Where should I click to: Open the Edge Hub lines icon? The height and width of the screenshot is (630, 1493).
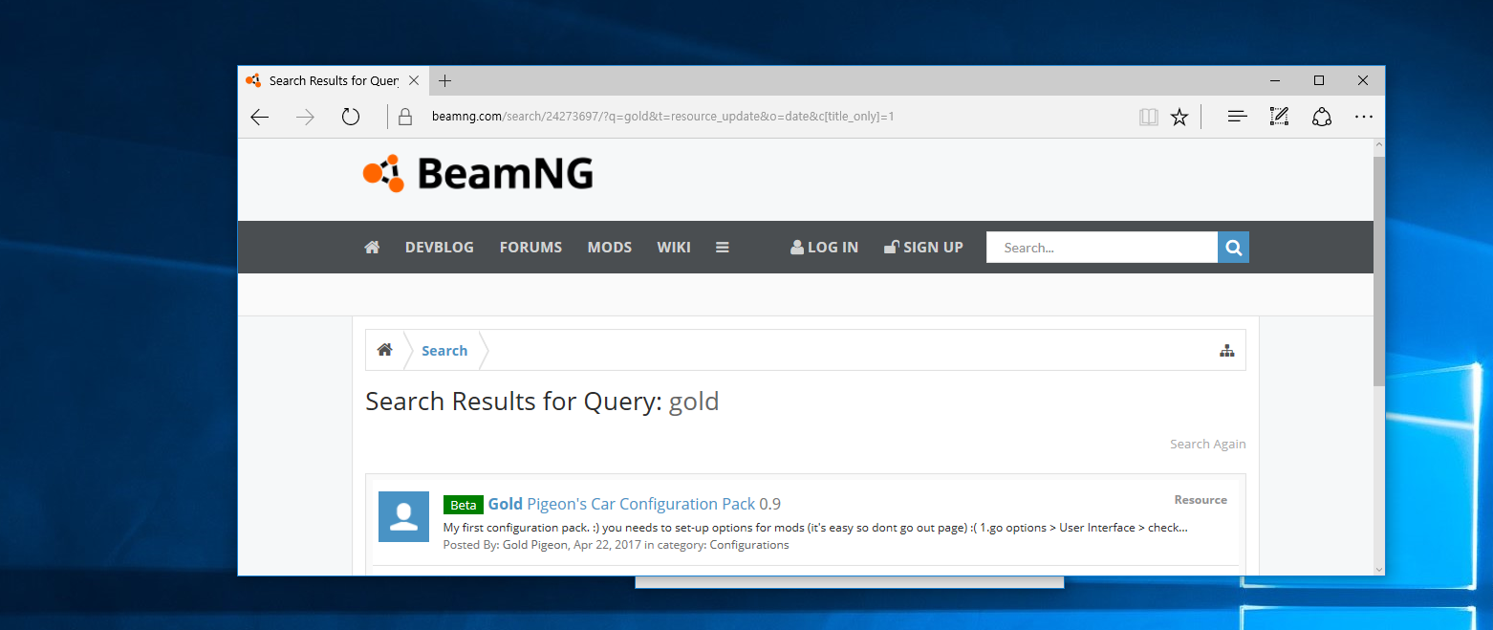coord(1237,117)
